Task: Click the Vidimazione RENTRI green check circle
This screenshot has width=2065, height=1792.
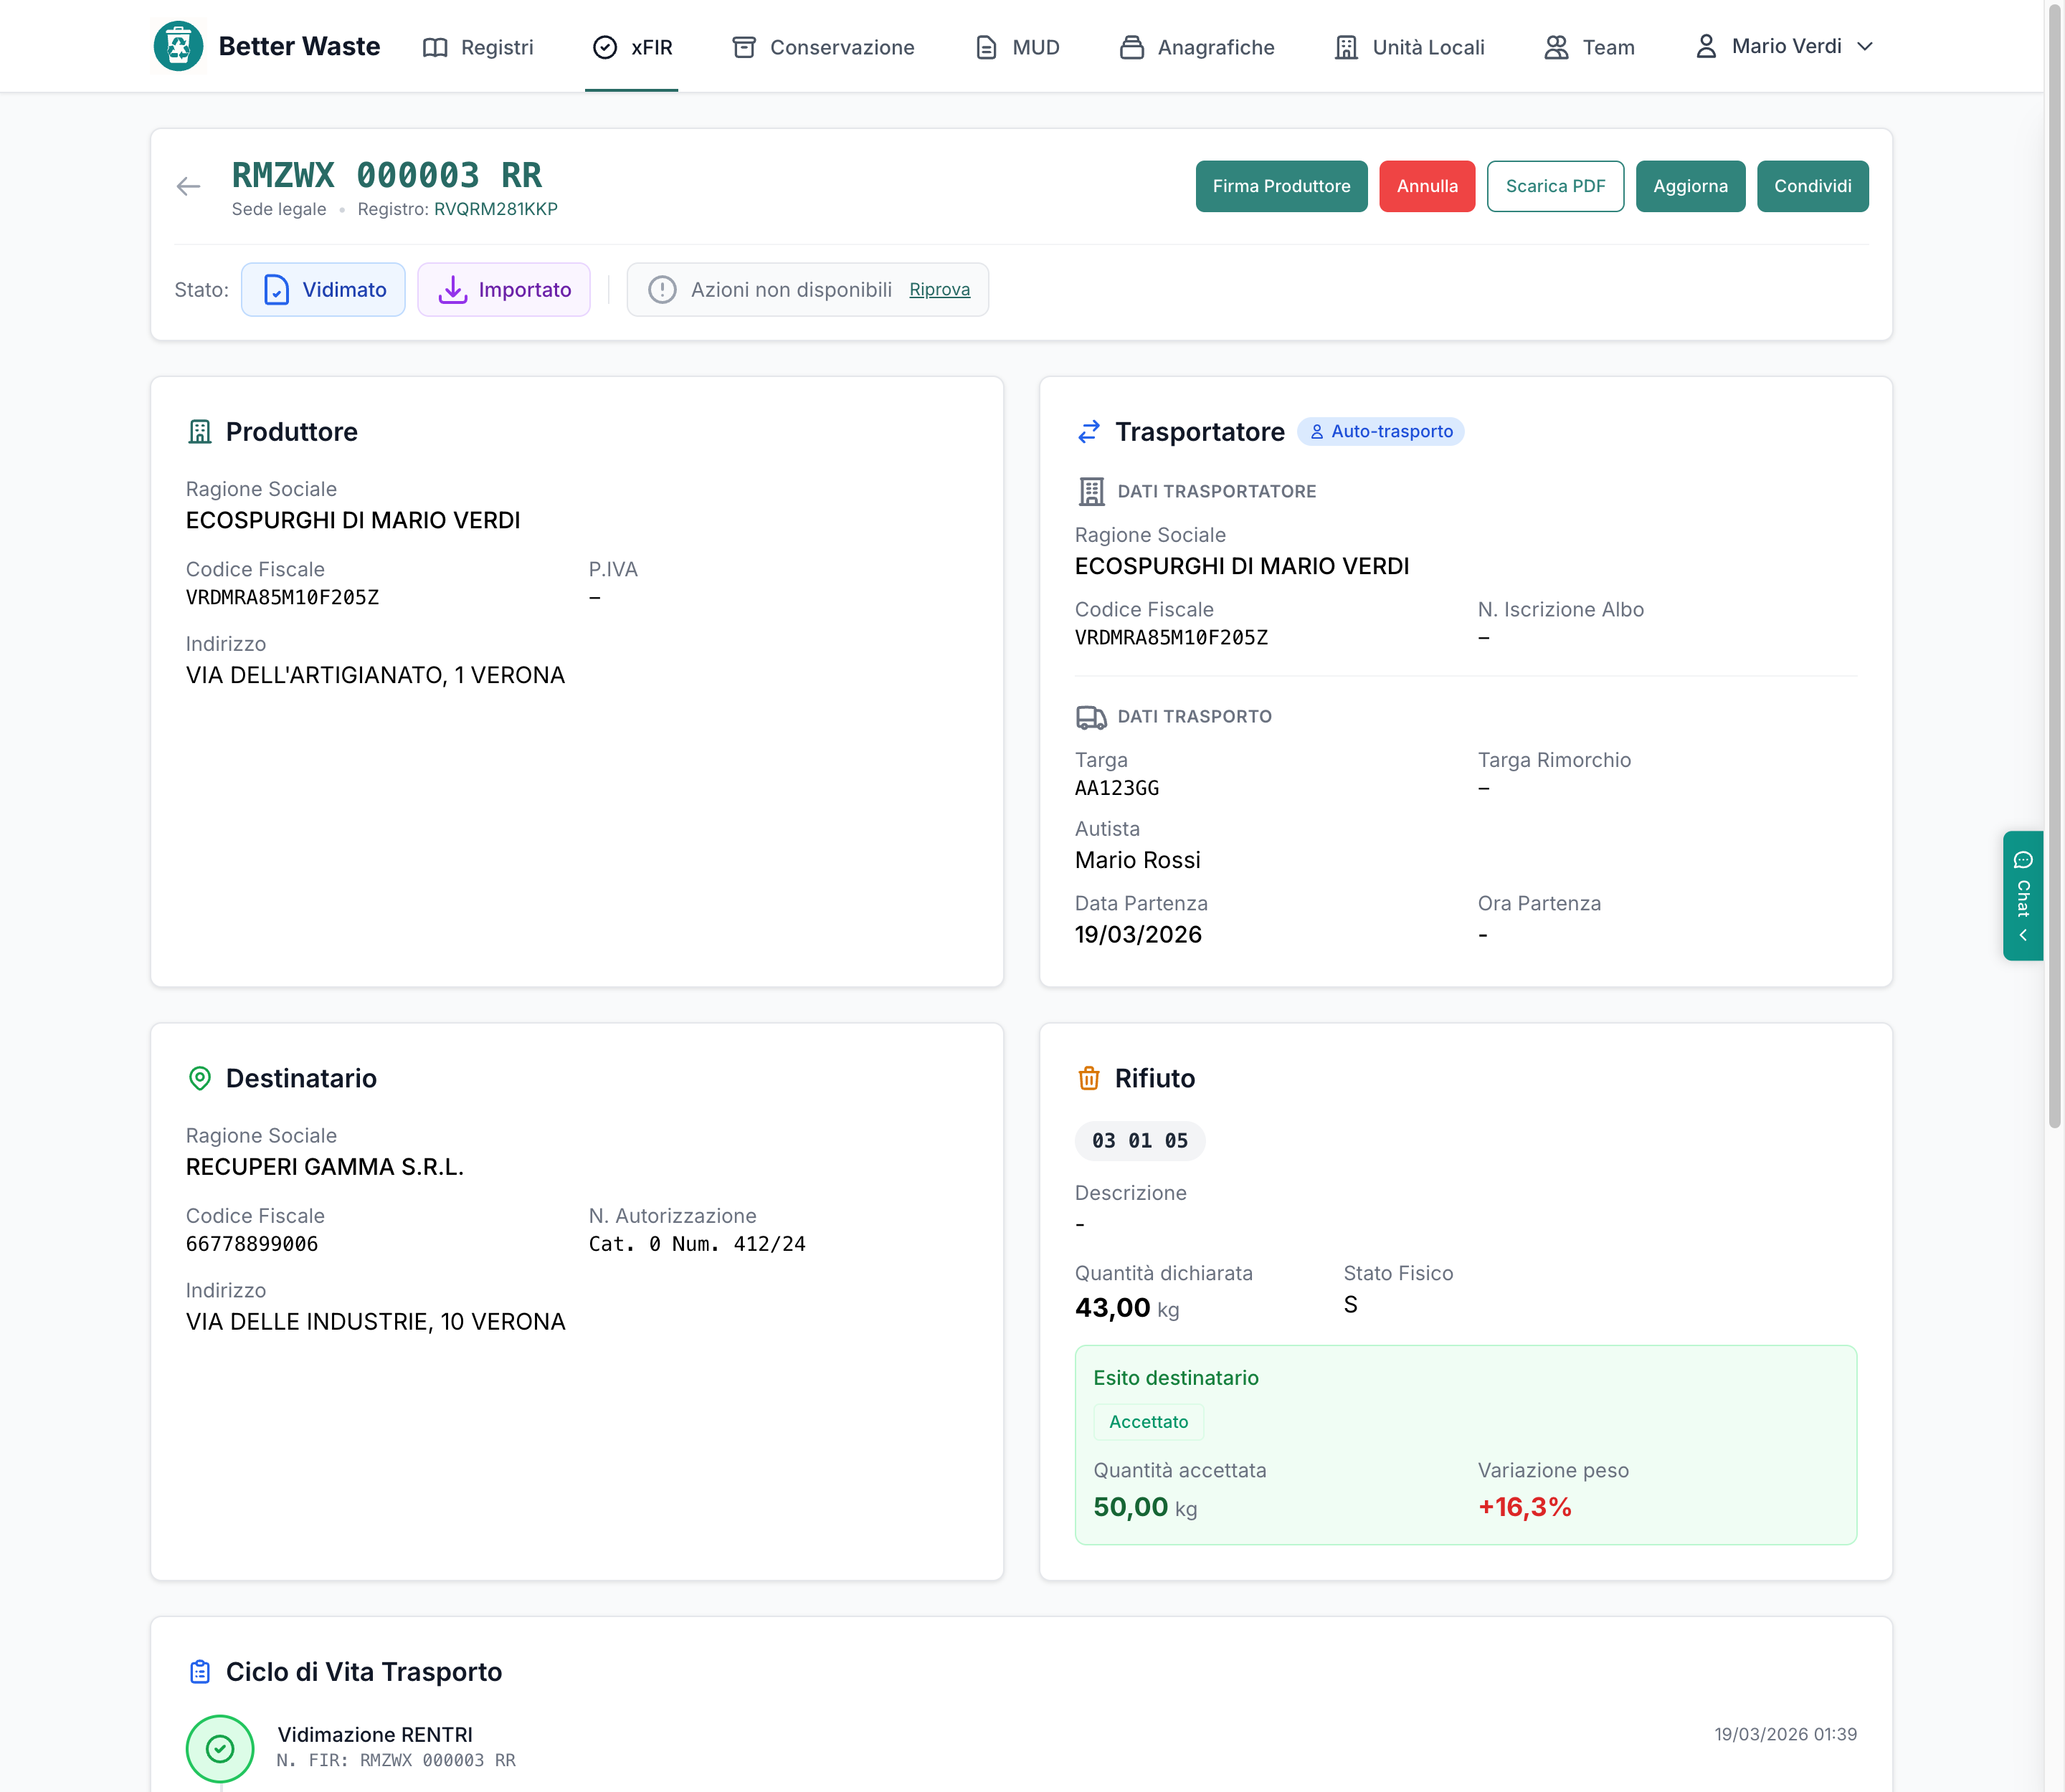Action: 220,1748
